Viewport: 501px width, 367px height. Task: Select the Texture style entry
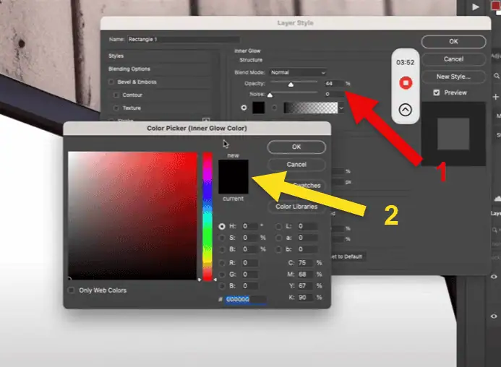click(x=132, y=108)
